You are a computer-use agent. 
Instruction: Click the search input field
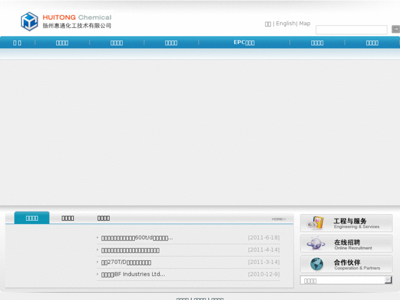[351, 30]
